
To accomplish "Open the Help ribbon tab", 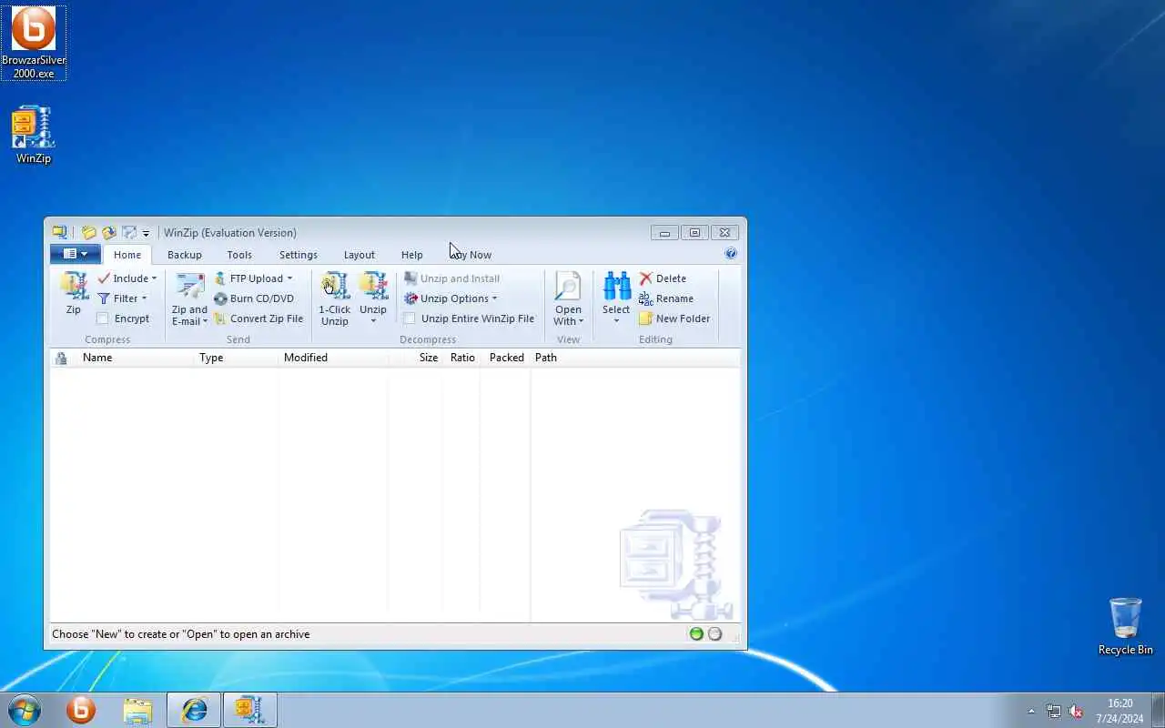I will [x=412, y=255].
